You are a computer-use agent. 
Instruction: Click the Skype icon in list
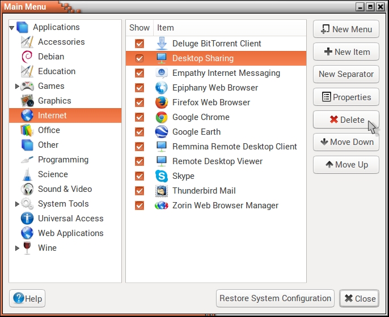[x=162, y=176]
